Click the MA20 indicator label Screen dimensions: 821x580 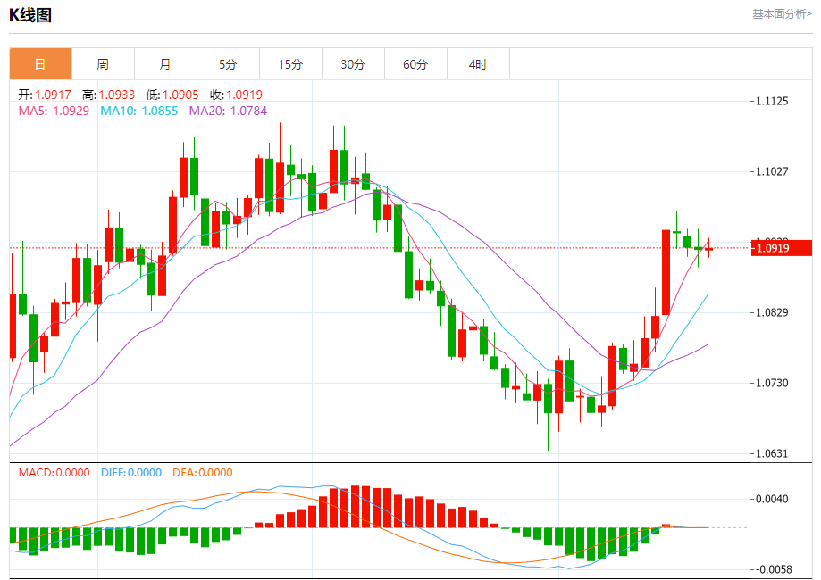(229, 111)
